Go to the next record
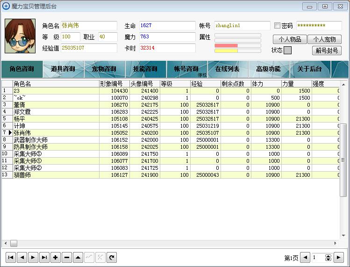The image size is (350, 267). pos(33,257)
